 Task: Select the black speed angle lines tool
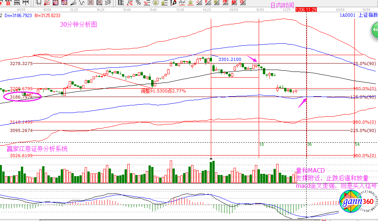coord(73,3)
